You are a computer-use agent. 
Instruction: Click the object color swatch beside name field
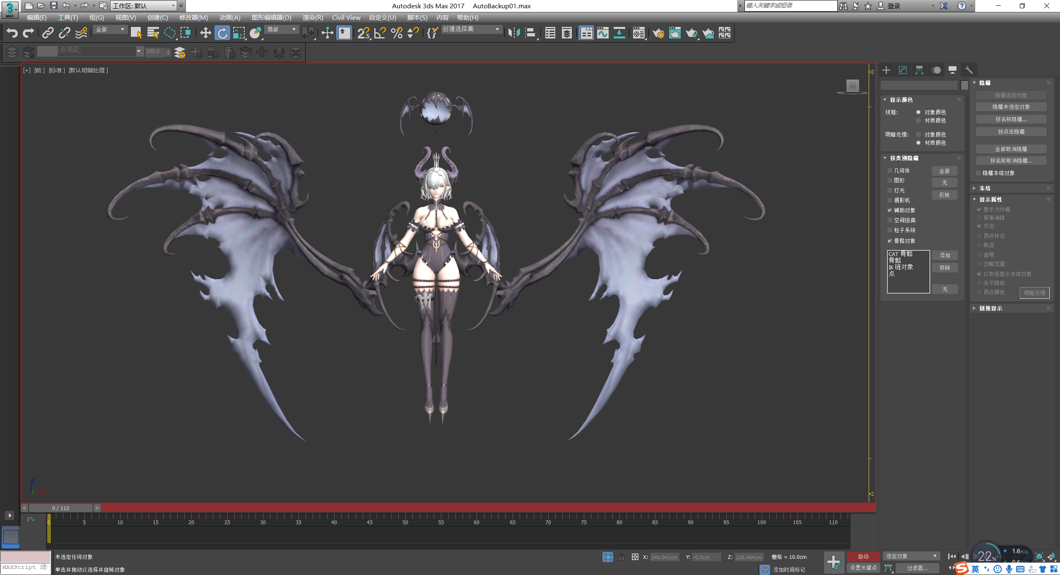coord(964,85)
